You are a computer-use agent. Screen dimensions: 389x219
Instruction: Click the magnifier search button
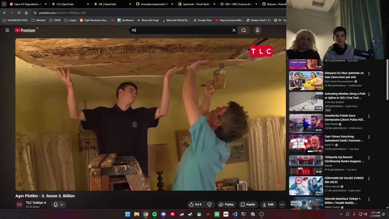coord(244,30)
